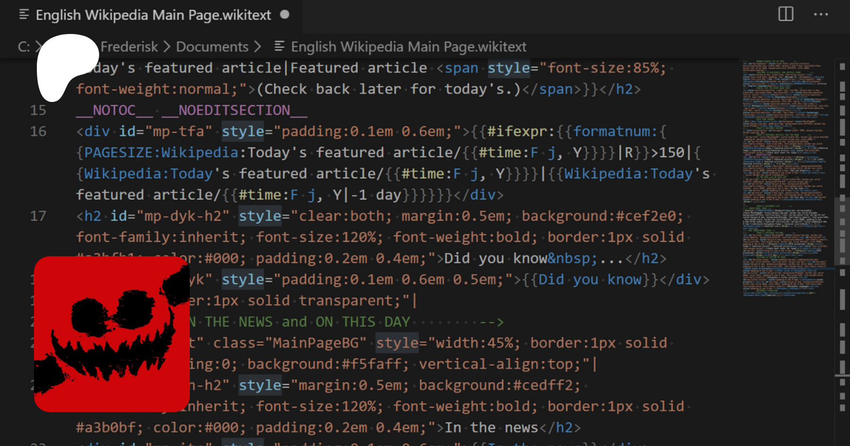Open the C: drive breadcrumb
The image size is (850, 446).
[24, 47]
